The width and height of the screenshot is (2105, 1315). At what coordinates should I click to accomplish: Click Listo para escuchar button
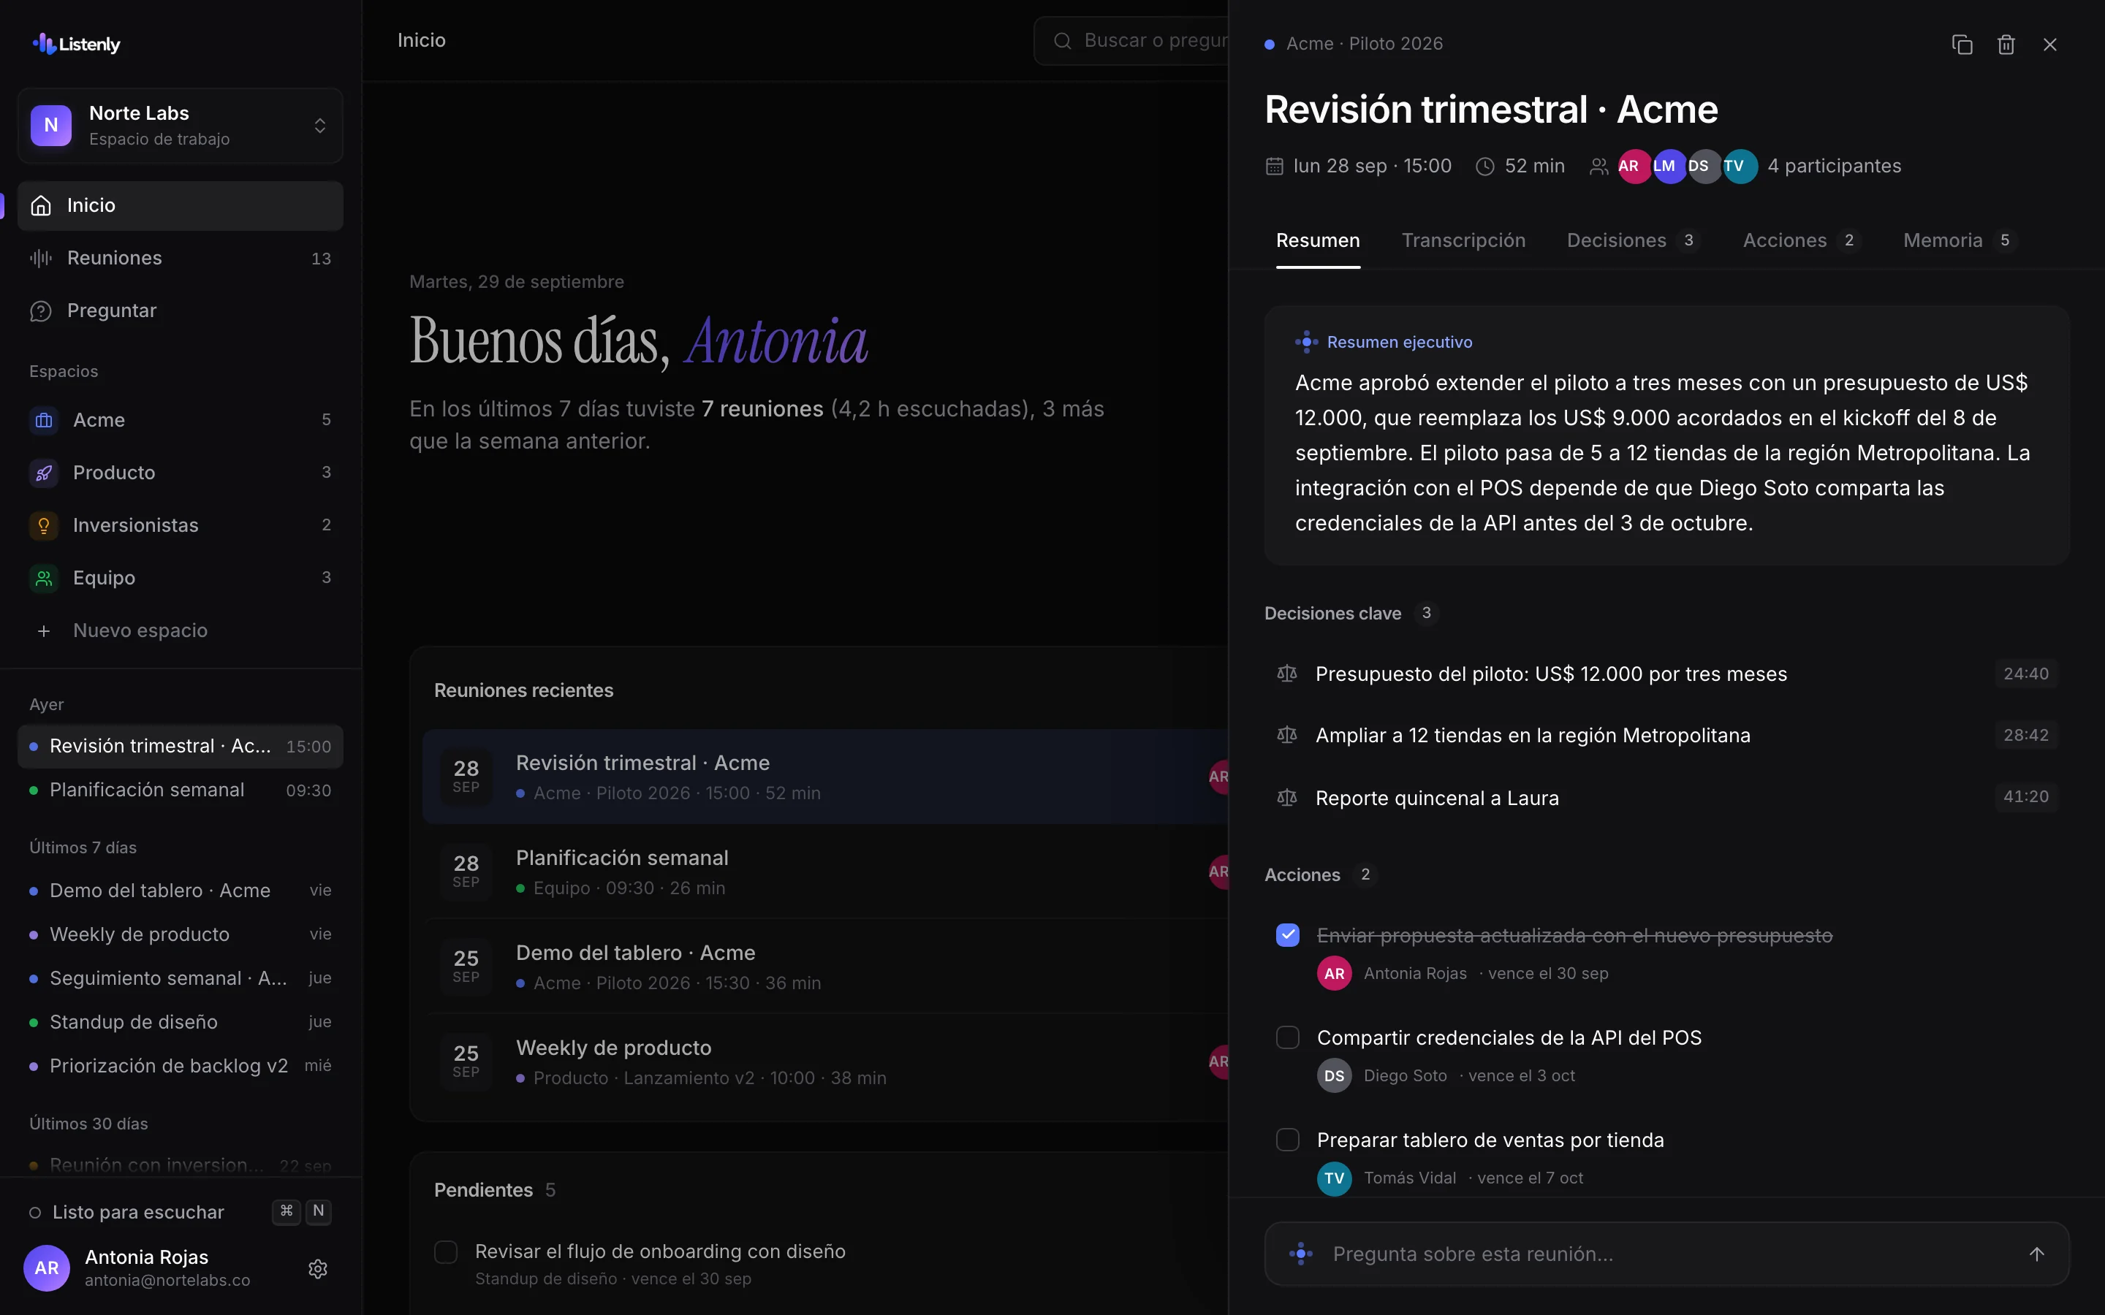(180, 1213)
